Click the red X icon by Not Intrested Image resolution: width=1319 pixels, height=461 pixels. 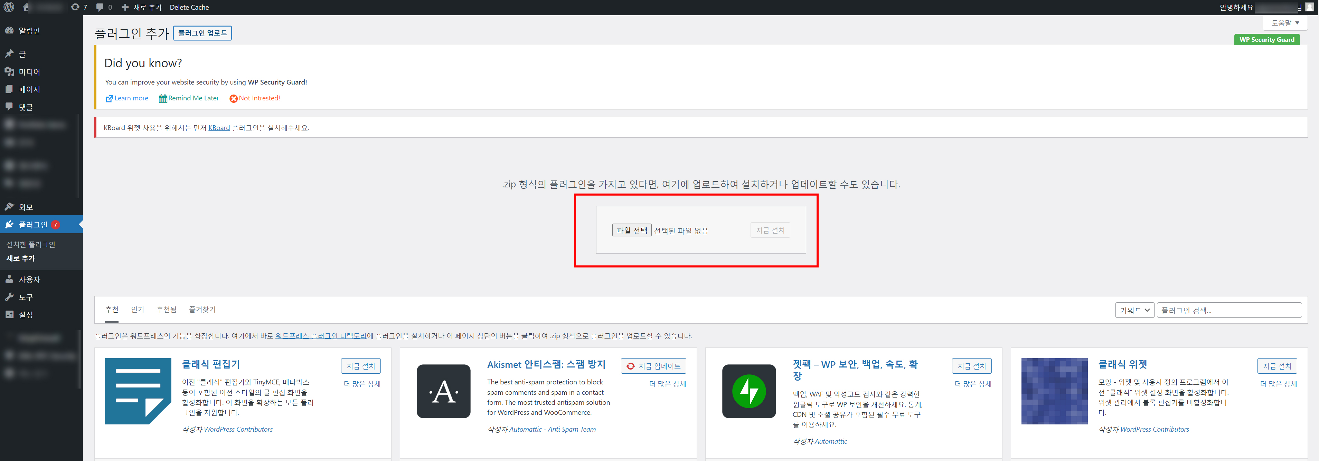pyautogui.click(x=234, y=99)
